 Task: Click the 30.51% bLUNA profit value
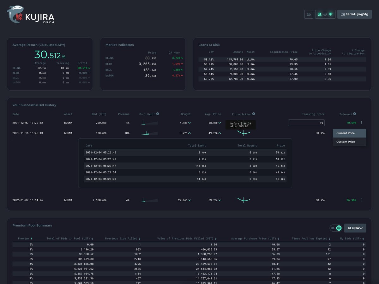pyautogui.click(x=82, y=68)
